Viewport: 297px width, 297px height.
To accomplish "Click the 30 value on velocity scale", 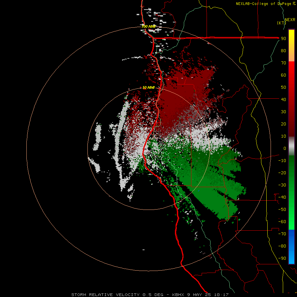I will coord(283,112).
